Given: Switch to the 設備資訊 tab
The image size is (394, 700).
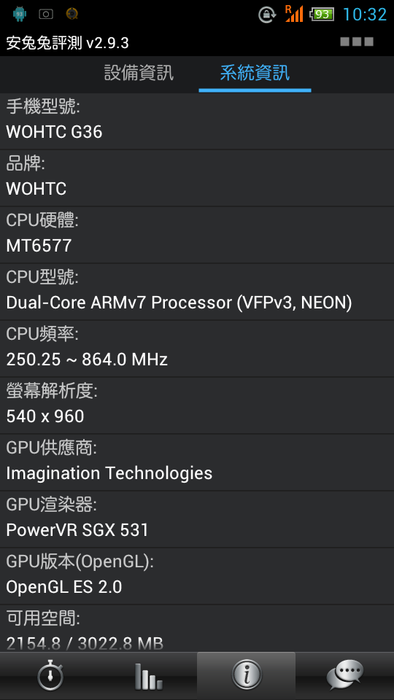Looking at the screenshot, I should click(x=139, y=73).
